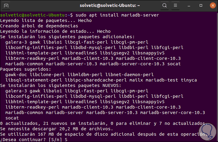Open the hamburger menu in title bar
The image size is (218, 142).
(175, 6)
